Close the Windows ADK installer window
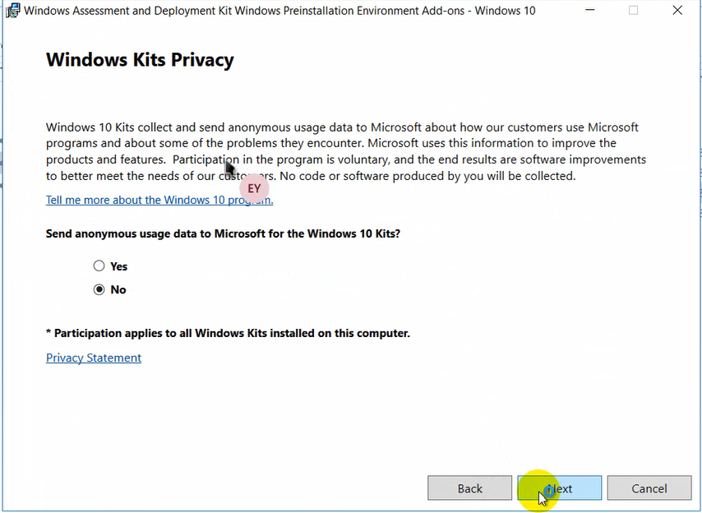The height and width of the screenshot is (513, 702). coord(677,10)
